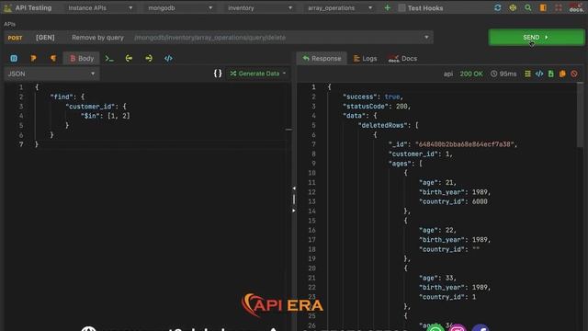Click the "country_id": 6000 line in response
Image resolution: width=588 pixels, height=331 pixels.
click(x=453, y=201)
